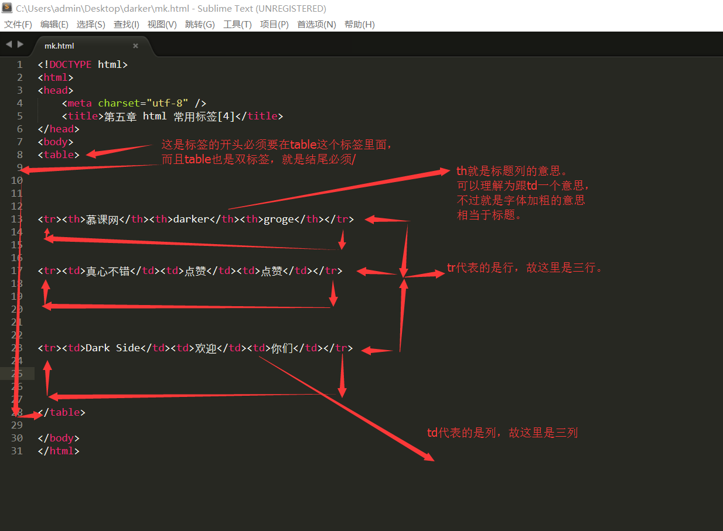Click line number 1 in gutter
Image resolution: width=723 pixels, height=531 pixels.
tap(20, 64)
